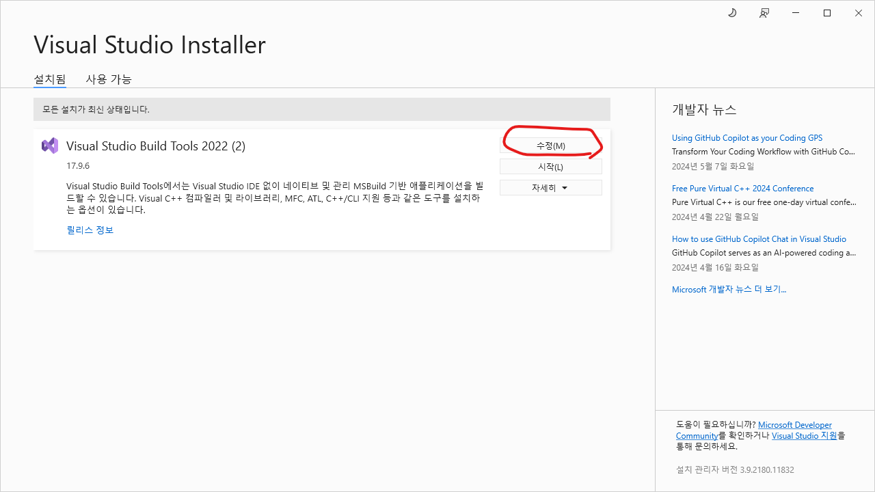Click Pure Virtual C++ is our free description
The width and height of the screenshot is (875, 492).
[x=764, y=202]
